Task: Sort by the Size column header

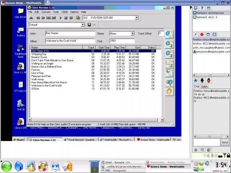Action: [134, 47]
